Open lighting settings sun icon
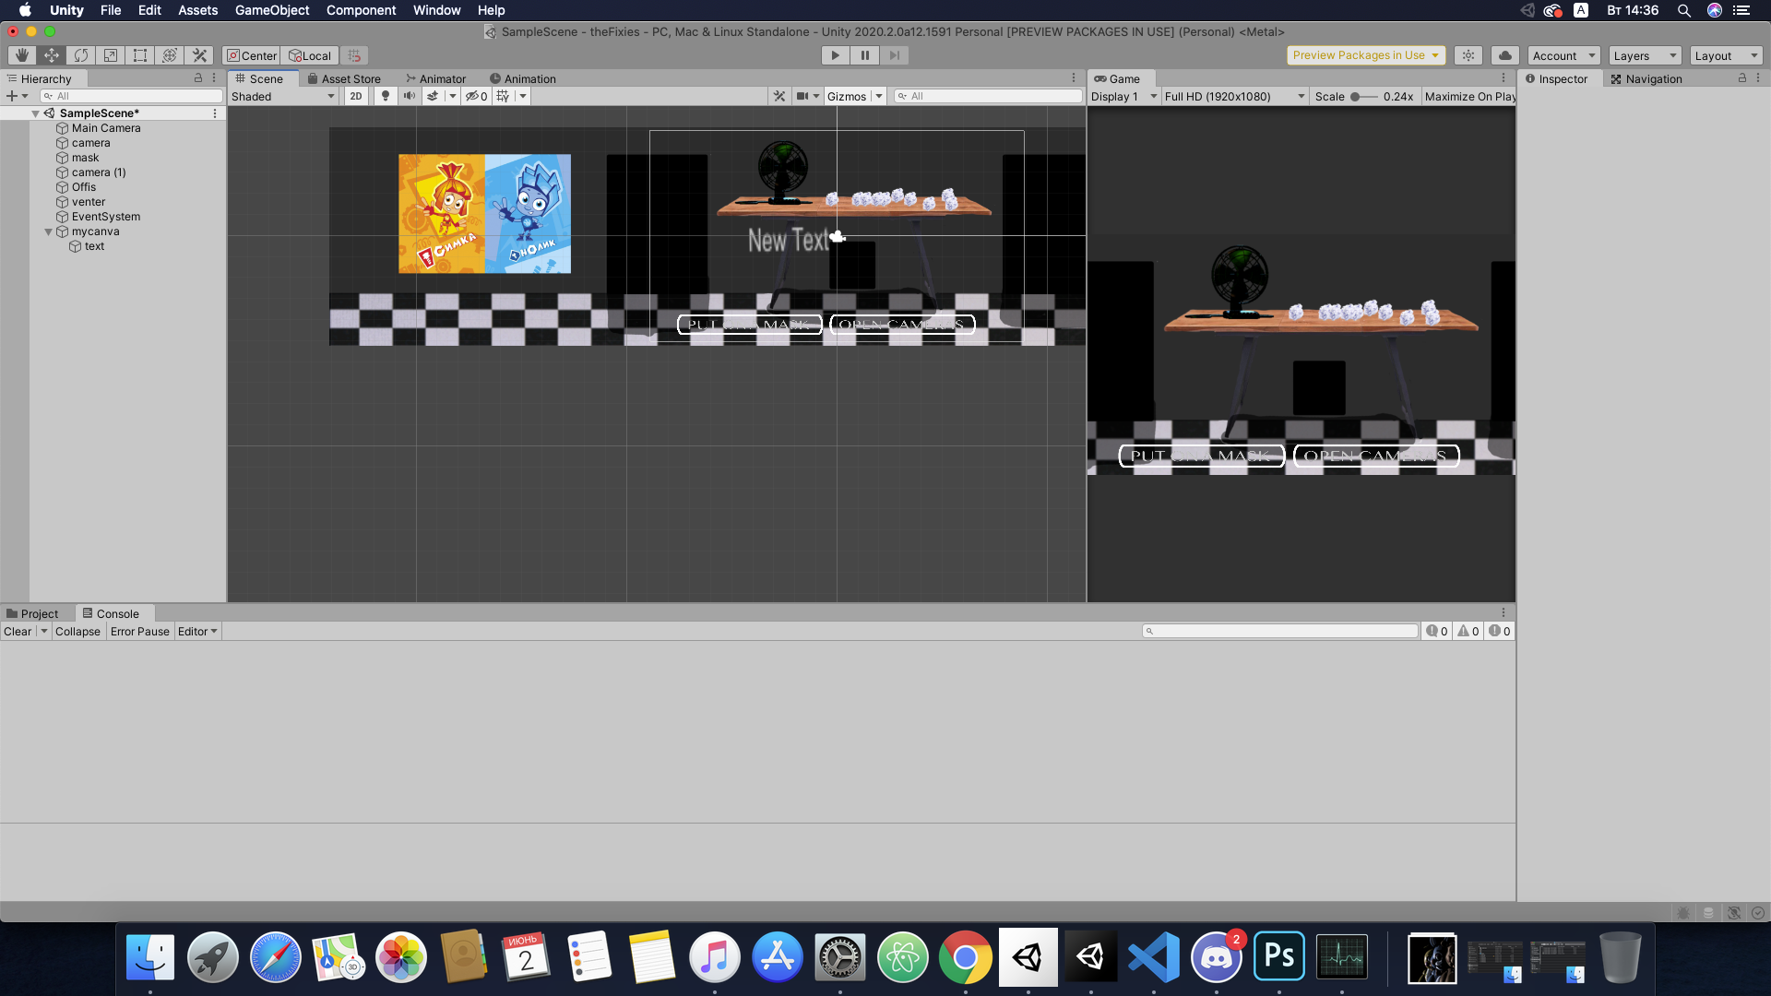1771x996 pixels. [x=1468, y=55]
